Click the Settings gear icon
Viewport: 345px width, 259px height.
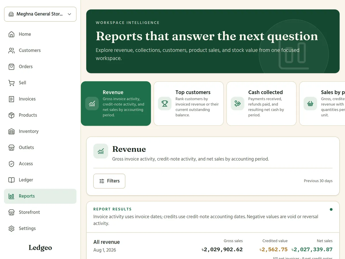point(11,228)
